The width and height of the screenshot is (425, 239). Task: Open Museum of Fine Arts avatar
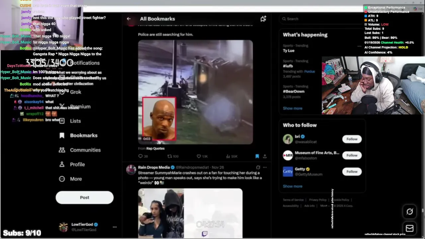[288, 155]
